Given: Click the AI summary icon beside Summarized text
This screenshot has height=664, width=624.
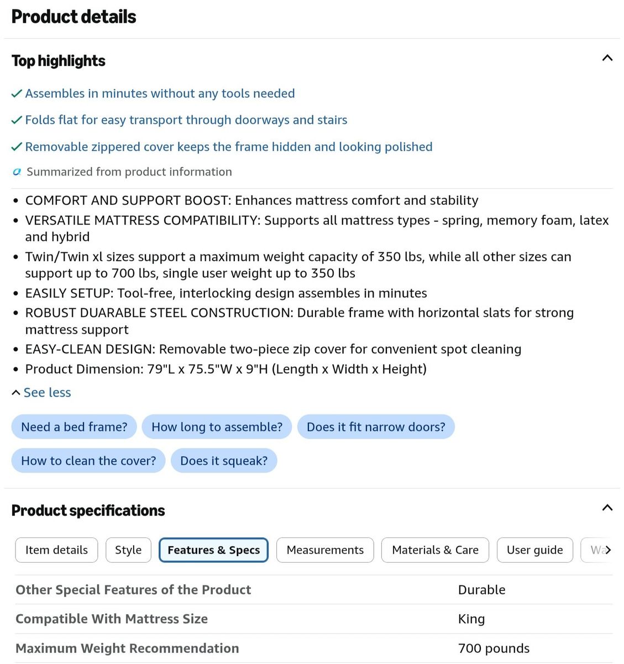Looking at the screenshot, I should pos(17,172).
